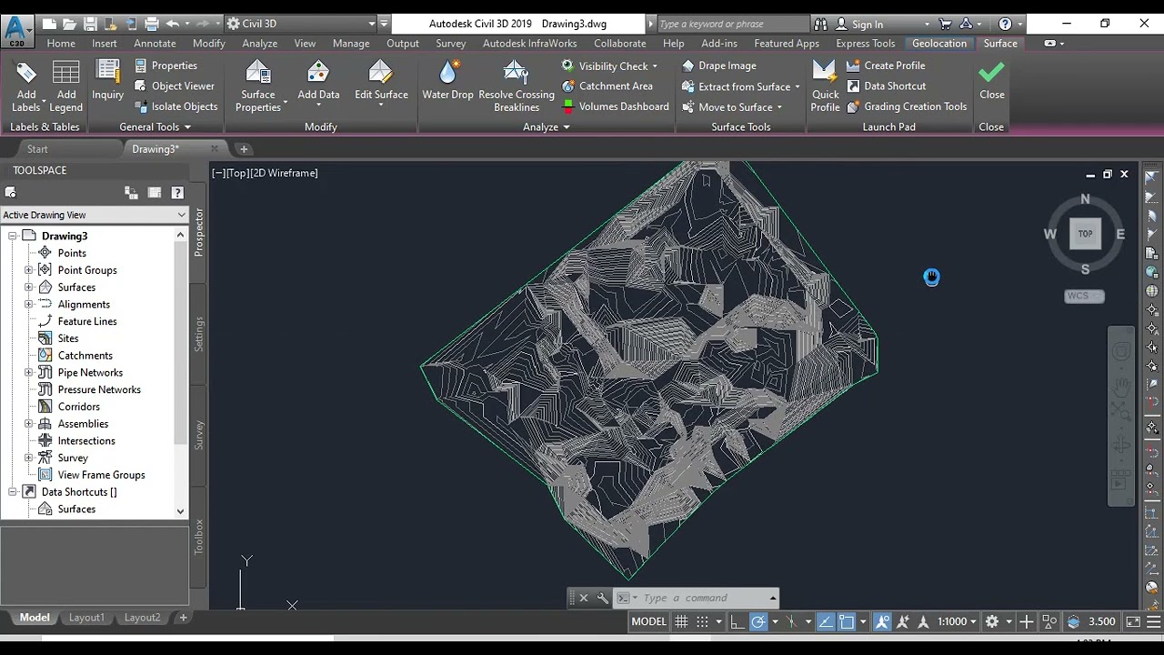The height and width of the screenshot is (655, 1164).
Task: Open workspace settings gear in status bar
Action: click(x=992, y=621)
